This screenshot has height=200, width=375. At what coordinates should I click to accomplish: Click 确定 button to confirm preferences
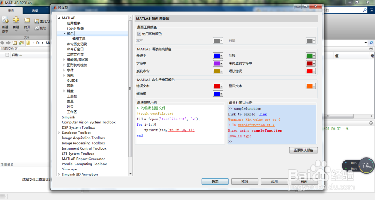[215, 182]
